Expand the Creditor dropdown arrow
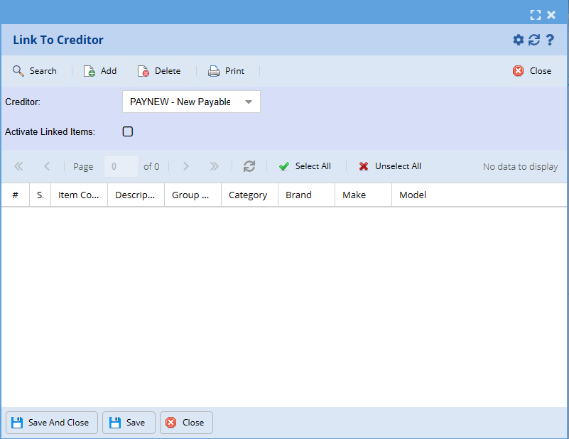The image size is (569, 439). pos(249,102)
